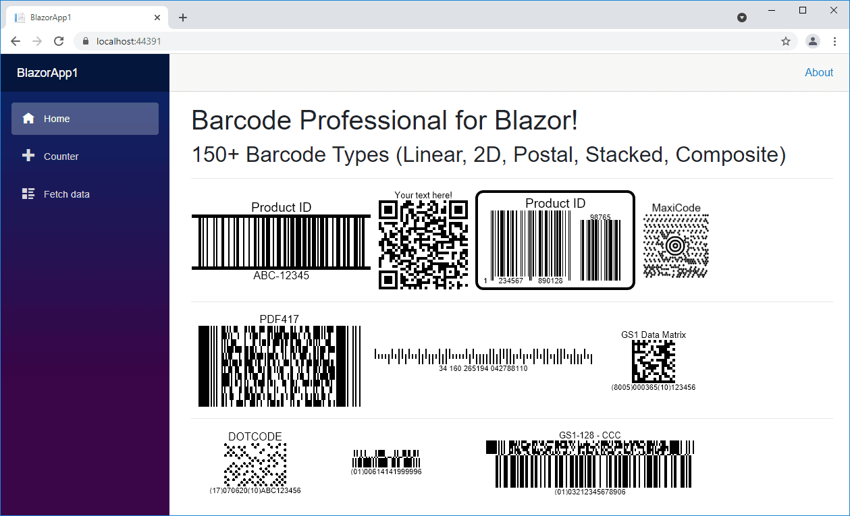Click the '(8005)000365(10)123456' text
850x516 pixels.
coord(654,388)
